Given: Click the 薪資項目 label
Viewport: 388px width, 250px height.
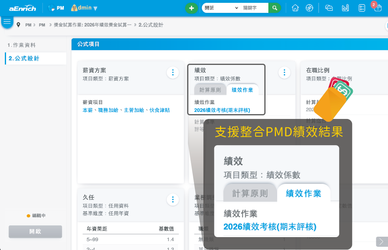Looking at the screenshot, I should click(x=93, y=102).
